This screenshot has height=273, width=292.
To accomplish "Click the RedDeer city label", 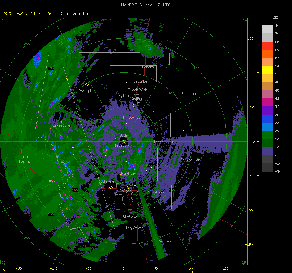I will tap(138, 98).
